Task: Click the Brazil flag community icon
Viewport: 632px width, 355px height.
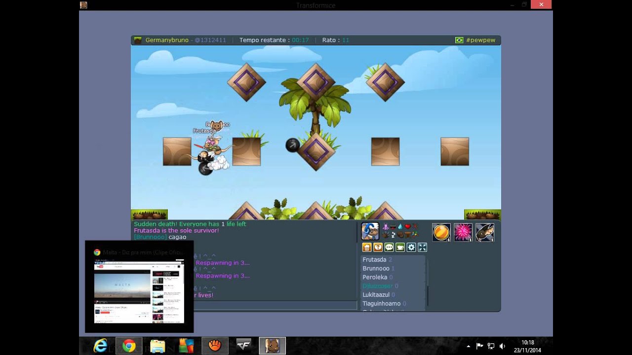Action: click(x=459, y=40)
